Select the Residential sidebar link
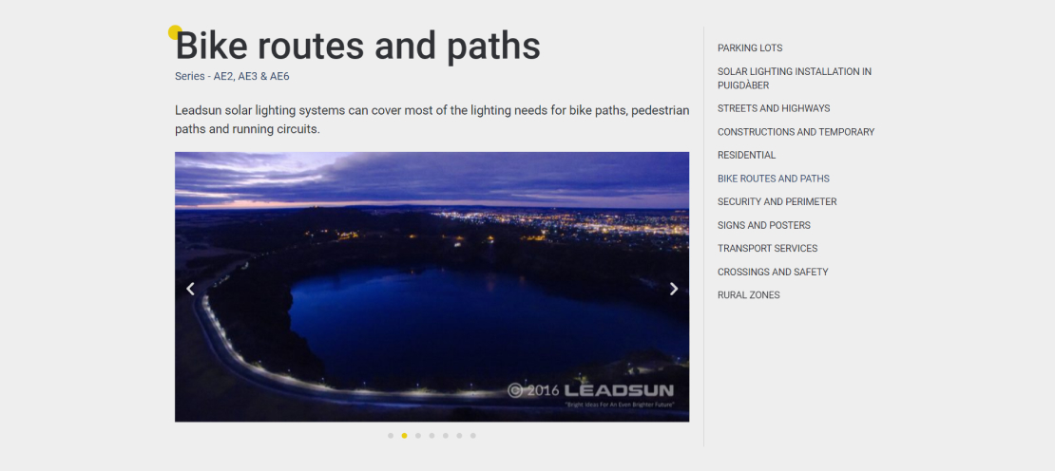The image size is (1055, 471). [x=746, y=155]
